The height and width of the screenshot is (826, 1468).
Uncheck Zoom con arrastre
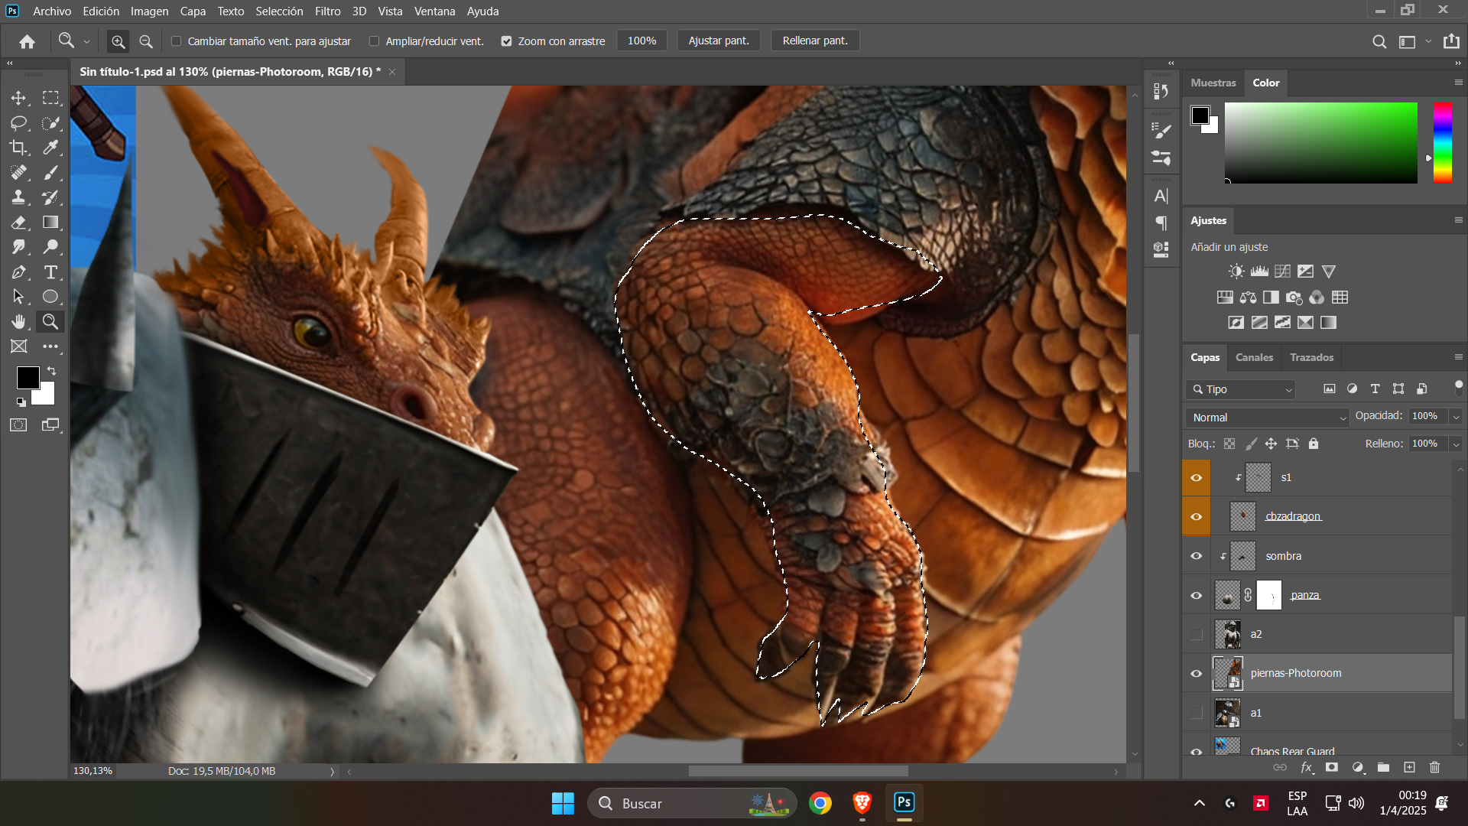tap(506, 41)
